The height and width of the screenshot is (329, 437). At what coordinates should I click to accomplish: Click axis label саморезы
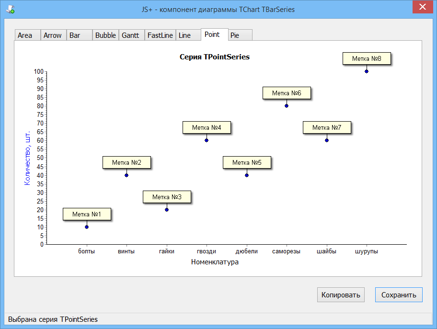[286, 251]
